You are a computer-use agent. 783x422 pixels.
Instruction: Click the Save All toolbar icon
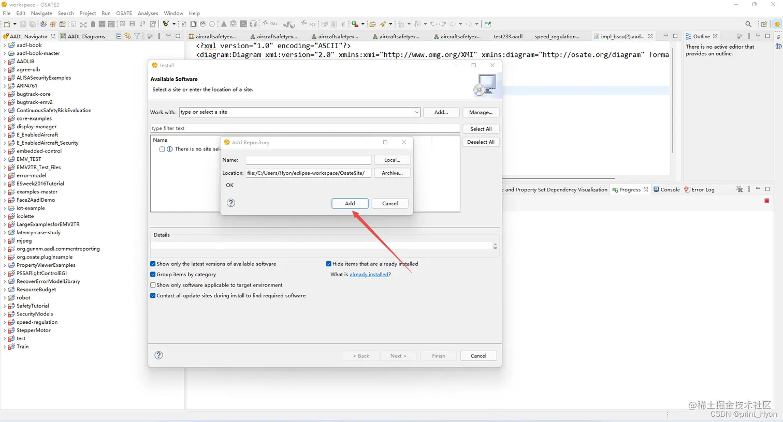(x=32, y=24)
